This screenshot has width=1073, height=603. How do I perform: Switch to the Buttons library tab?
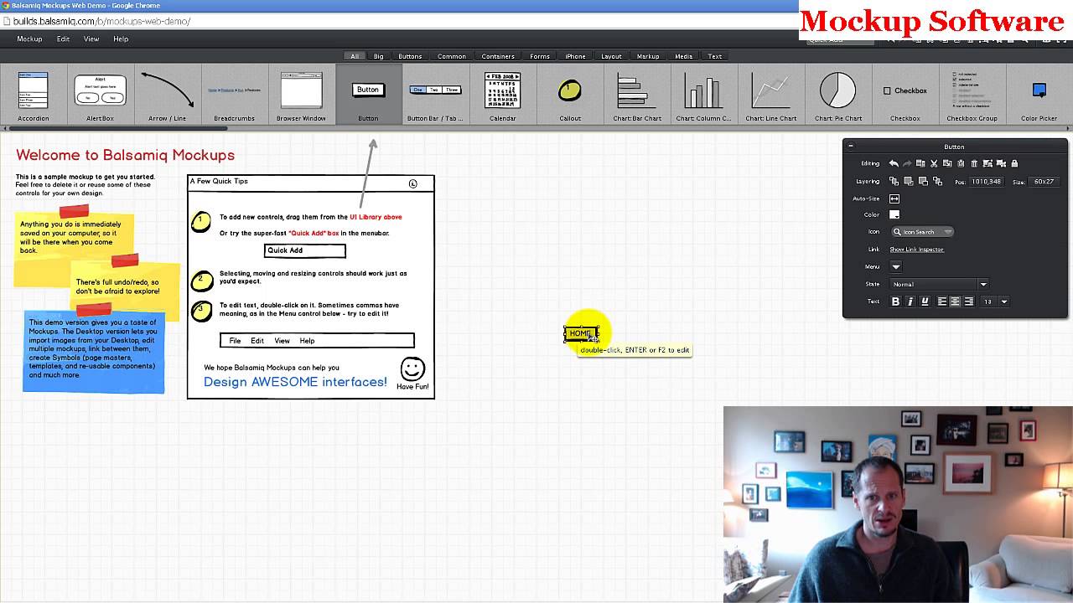[410, 56]
